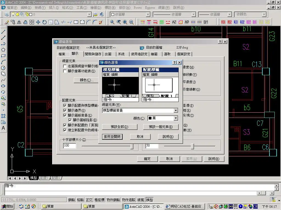
Task: Click 確定 in the 環境選項 dialog
Action: click(x=147, y=159)
